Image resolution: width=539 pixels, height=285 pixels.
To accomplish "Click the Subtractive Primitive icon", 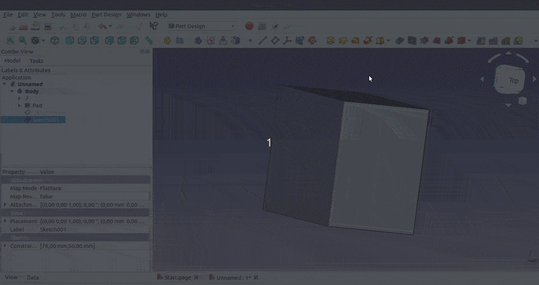I will [461, 40].
